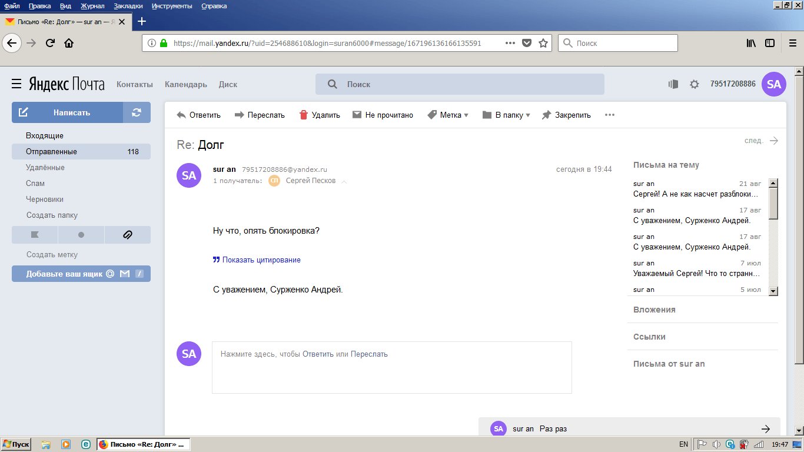Click the green padlock in the address bar
Image resolution: width=804 pixels, height=452 pixels.
point(164,43)
